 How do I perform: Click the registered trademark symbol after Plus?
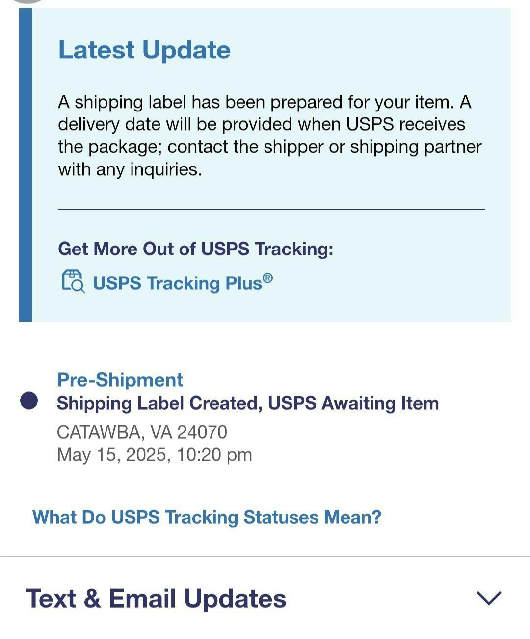click(267, 278)
